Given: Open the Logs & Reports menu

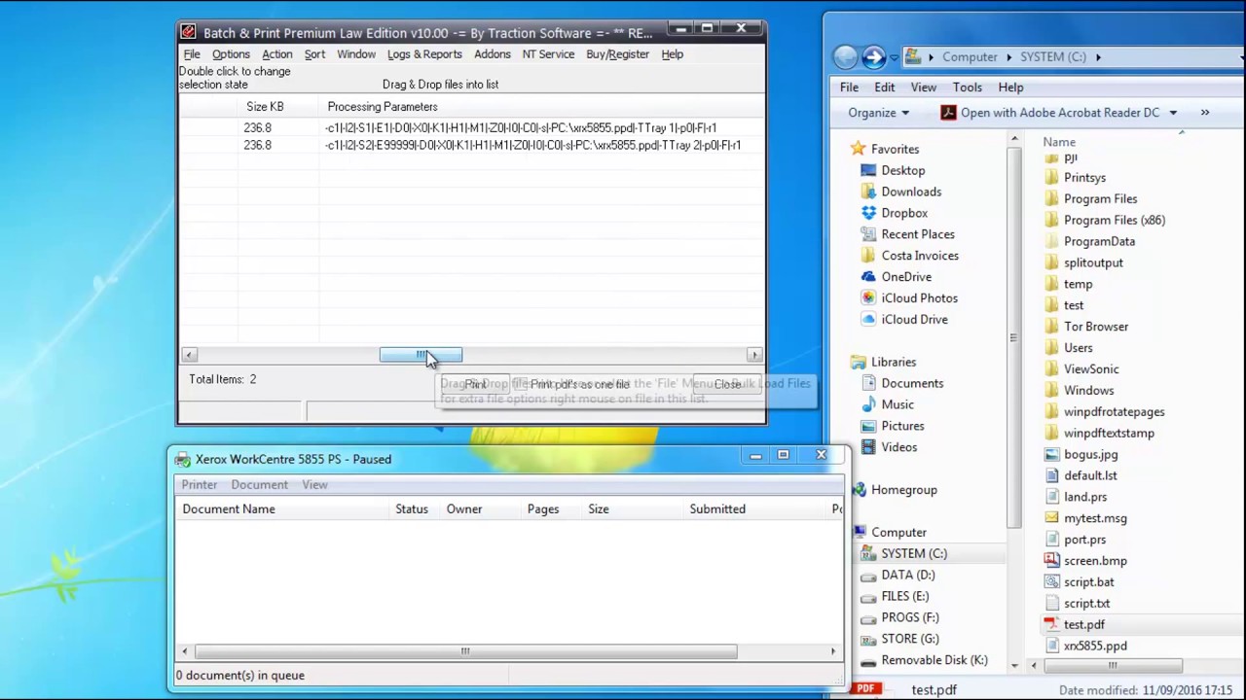Looking at the screenshot, I should [424, 54].
